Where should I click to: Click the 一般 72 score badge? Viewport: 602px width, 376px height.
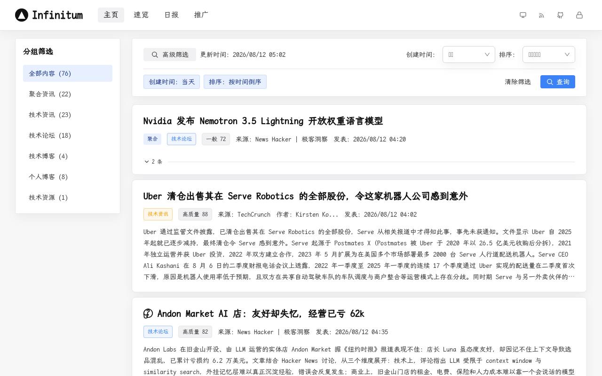point(216,139)
